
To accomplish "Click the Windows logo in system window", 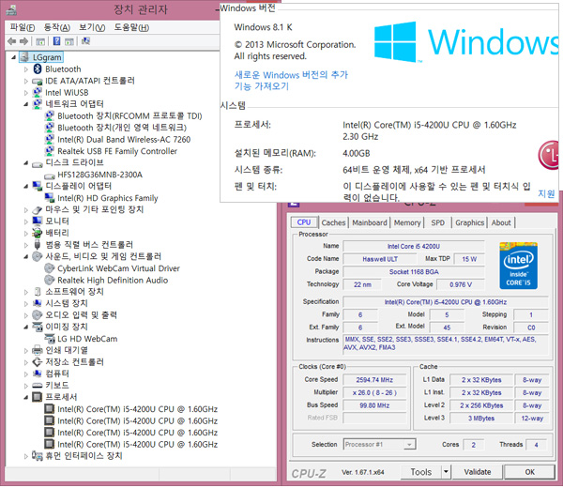I will pos(395,42).
